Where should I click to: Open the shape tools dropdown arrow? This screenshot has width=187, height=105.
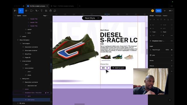[x=33, y=11]
